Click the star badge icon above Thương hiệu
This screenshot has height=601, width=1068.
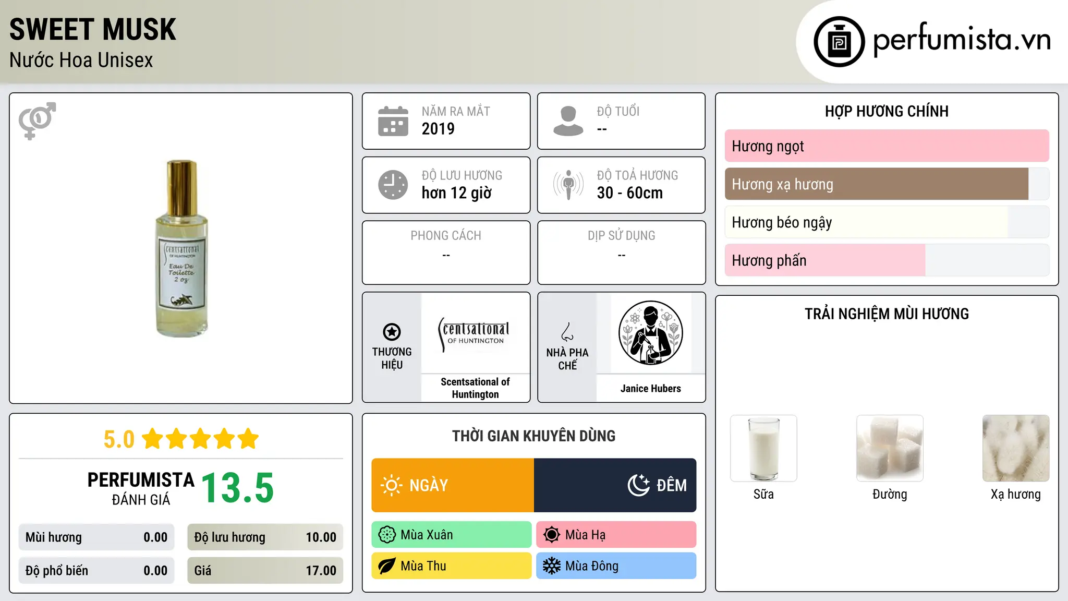pyautogui.click(x=392, y=332)
